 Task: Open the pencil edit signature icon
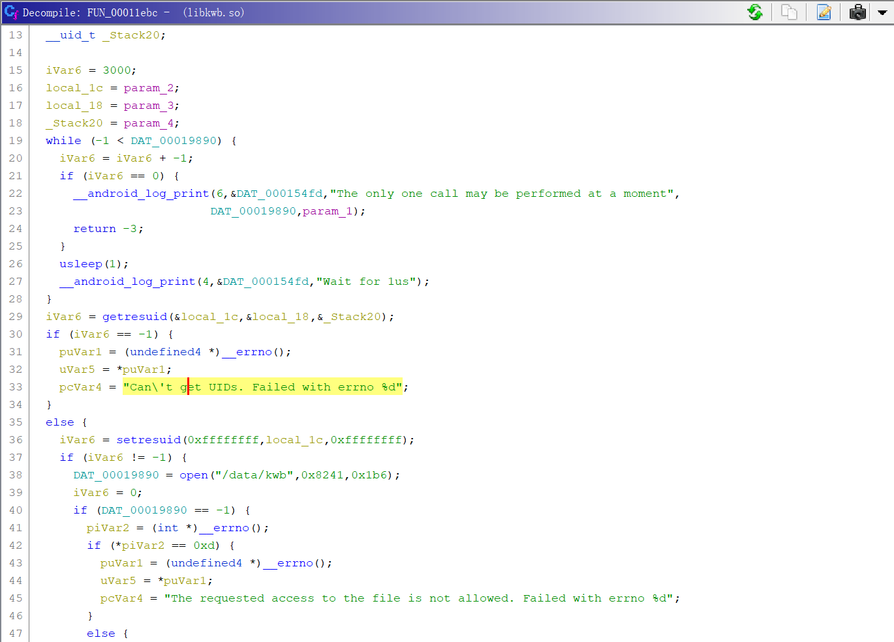824,12
